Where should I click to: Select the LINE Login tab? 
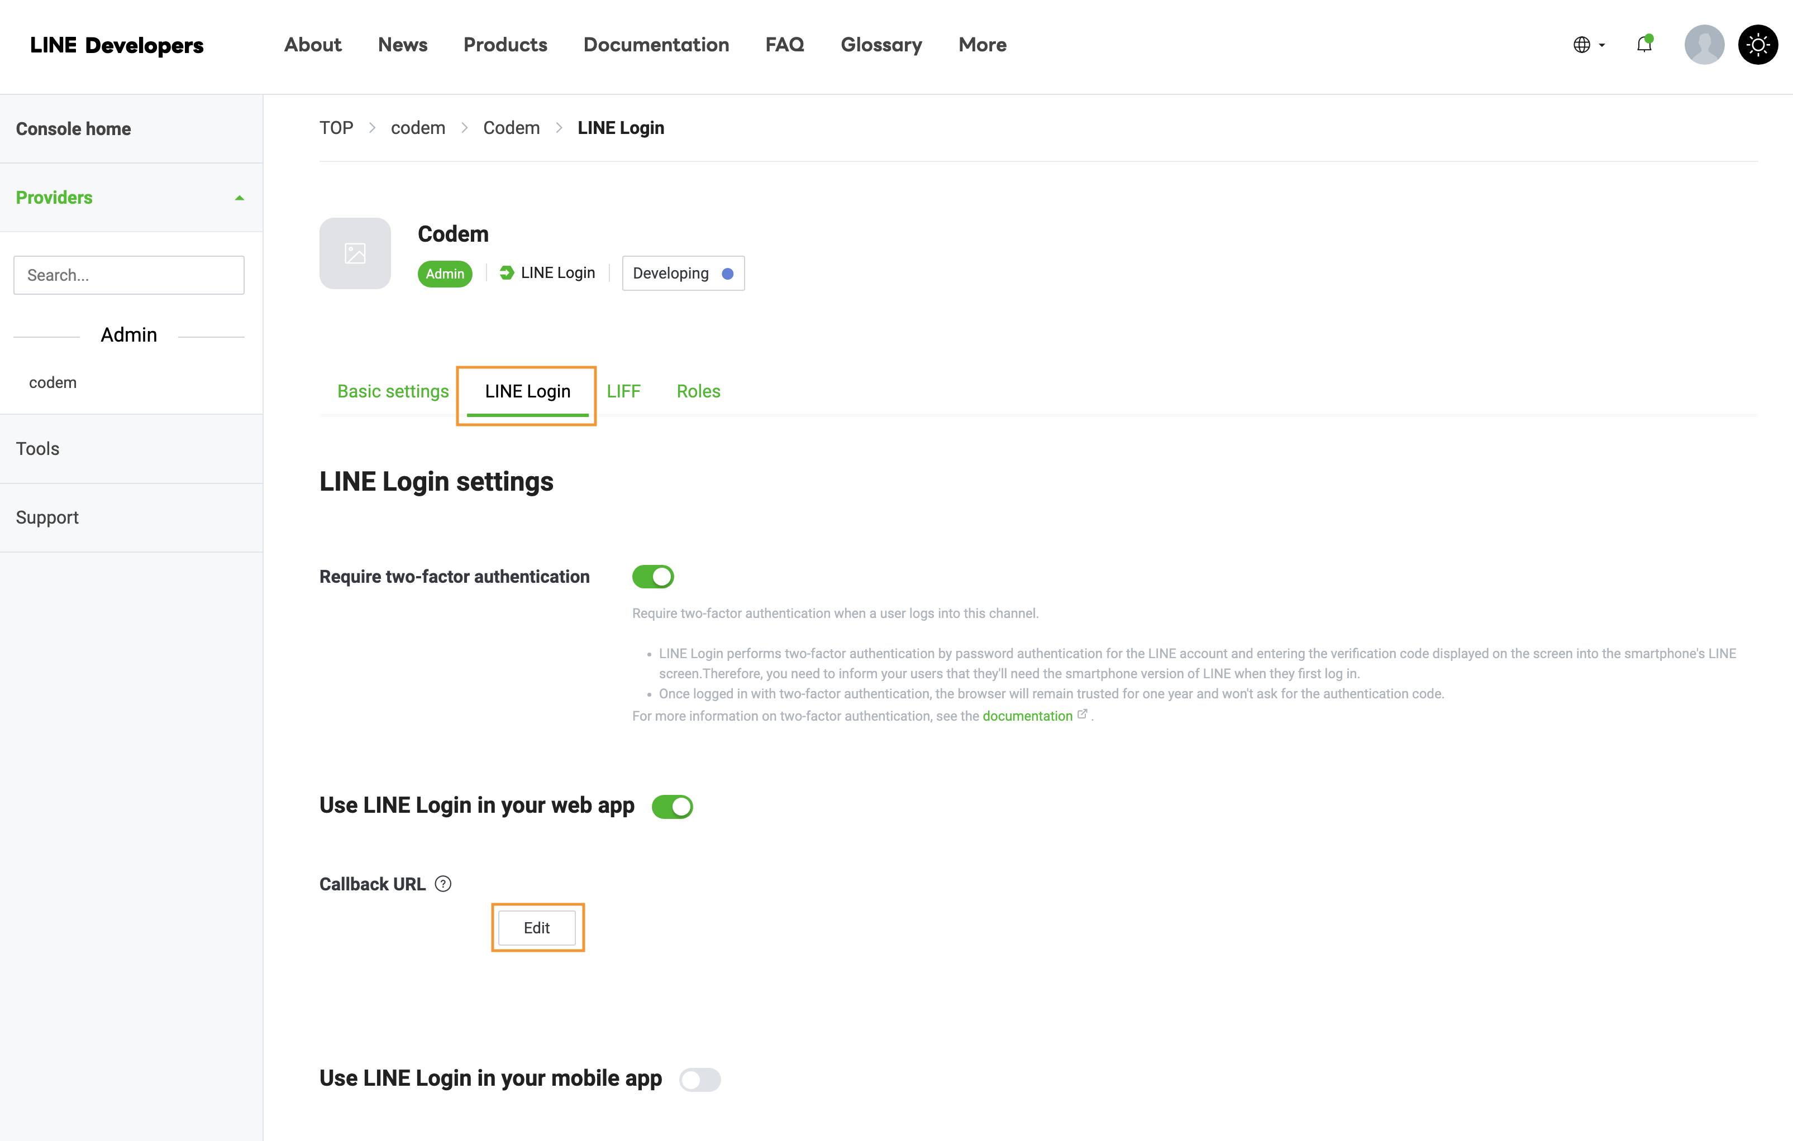coord(527,391)
